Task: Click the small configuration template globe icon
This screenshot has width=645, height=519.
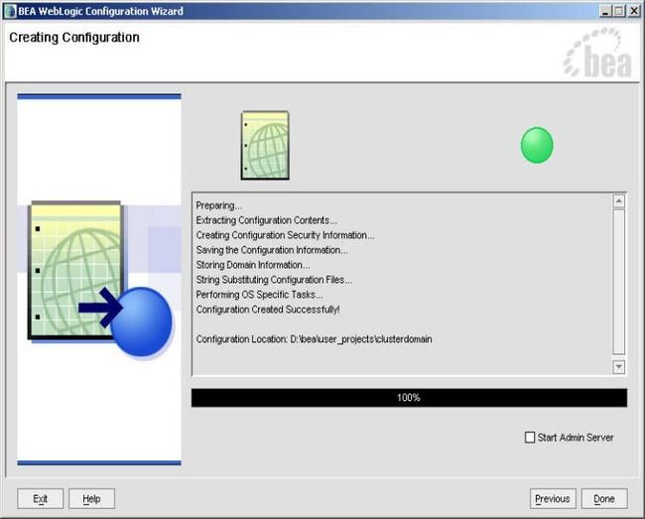Action: point(265,145)
